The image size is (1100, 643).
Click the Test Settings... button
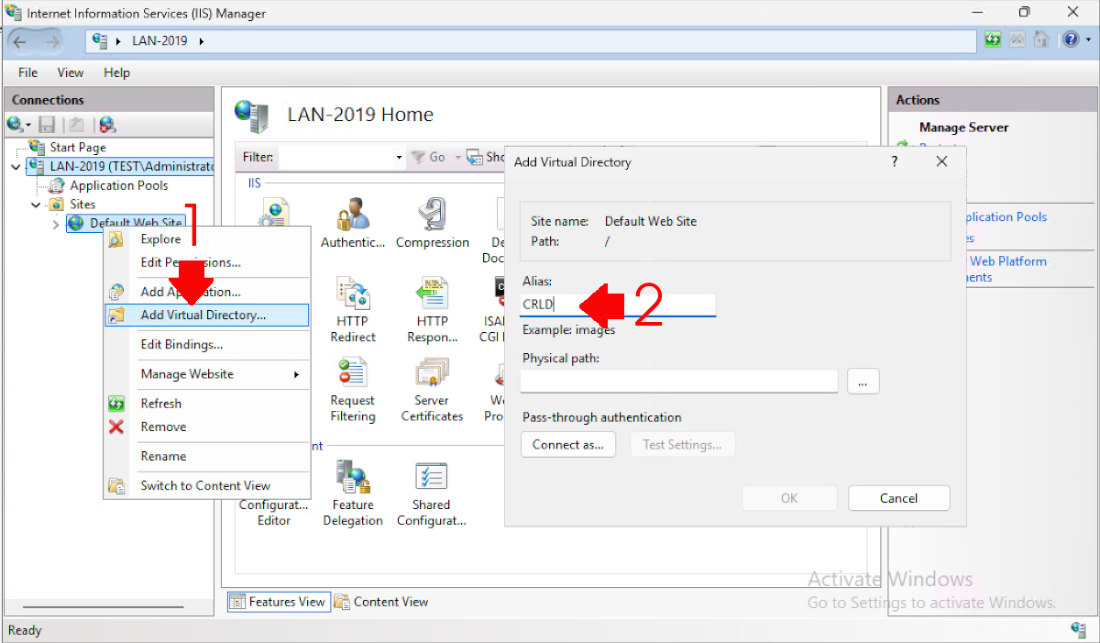[682, 445]
